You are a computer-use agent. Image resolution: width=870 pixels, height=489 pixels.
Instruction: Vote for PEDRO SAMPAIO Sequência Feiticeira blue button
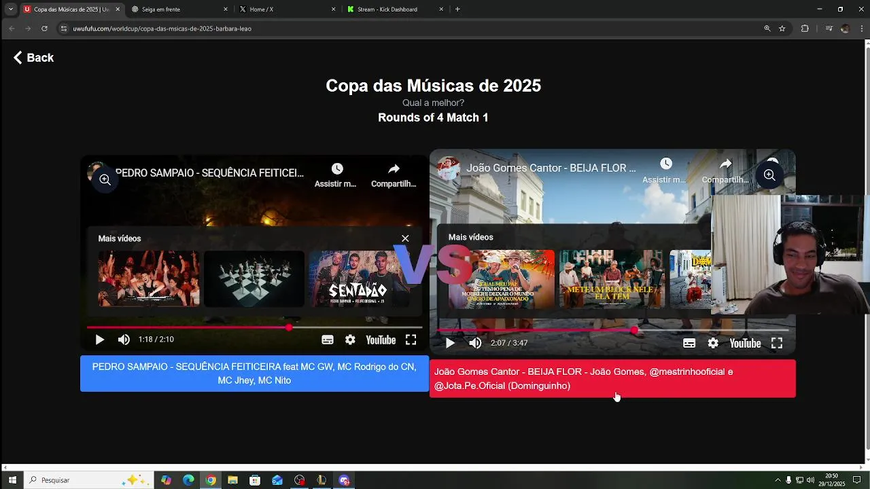[x=254, y=374]
